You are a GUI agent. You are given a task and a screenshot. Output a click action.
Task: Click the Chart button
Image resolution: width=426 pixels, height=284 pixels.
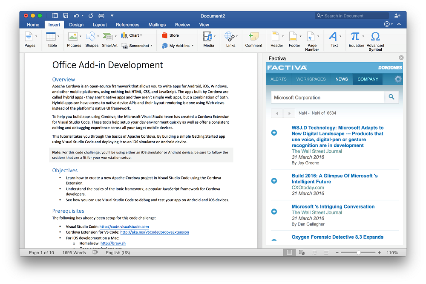pos(132,35)
